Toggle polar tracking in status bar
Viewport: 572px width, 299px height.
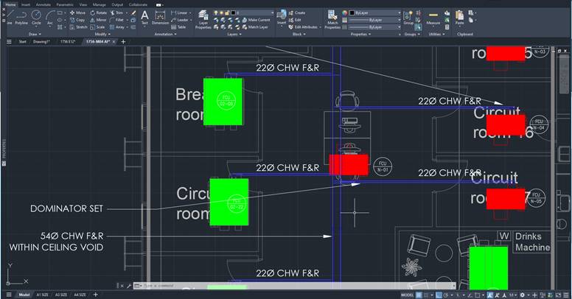tap(446, 295)
